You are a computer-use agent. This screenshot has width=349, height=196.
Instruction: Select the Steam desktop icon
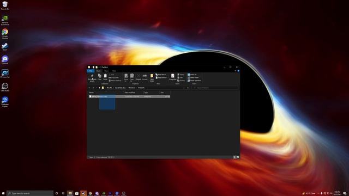[5, 47]
